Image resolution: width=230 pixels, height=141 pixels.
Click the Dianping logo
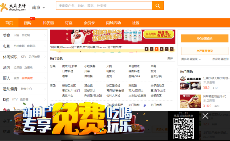[x=13, y=7]
